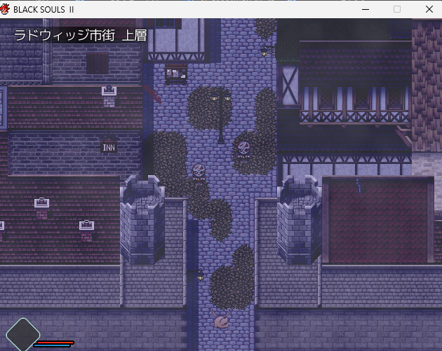Click the double-headed street lamp post
The width and height of the screenshot is (442, 351).
coord(221,116)
